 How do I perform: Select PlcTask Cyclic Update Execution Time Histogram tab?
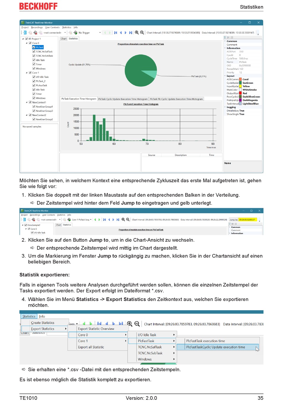tap(123, 99)
